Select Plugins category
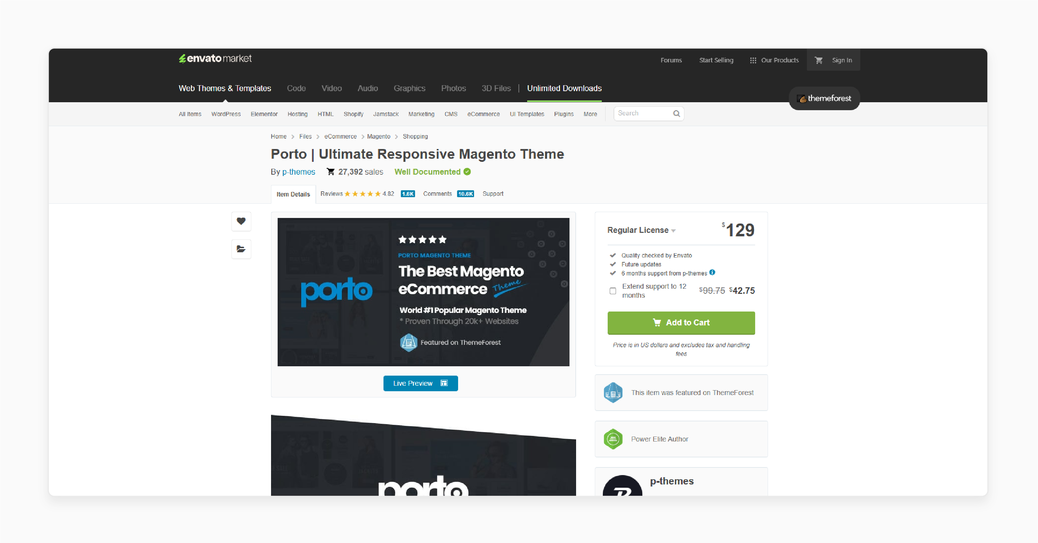Screen dimensions: 1038x543 [563, 114]
